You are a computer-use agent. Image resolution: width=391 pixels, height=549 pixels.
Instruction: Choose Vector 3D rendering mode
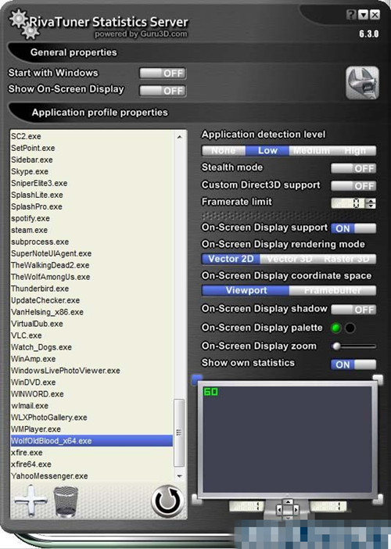(289, 259)
